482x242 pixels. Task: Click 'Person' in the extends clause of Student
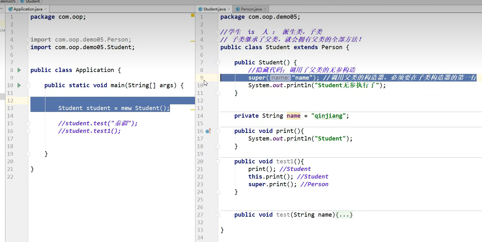tap(332, 47)
